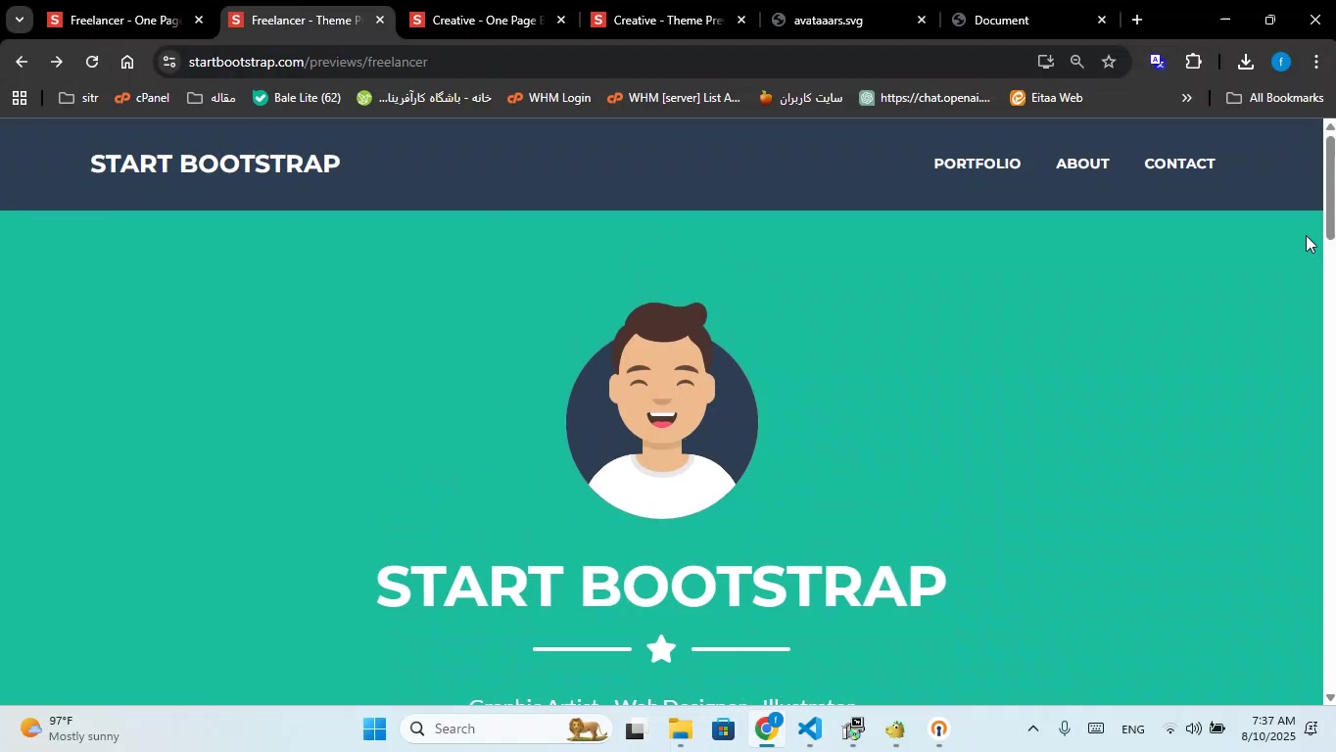This screenshot has height=752, width=1336.
Task: Open the Windows Start menu
Action: pyautogui.click(x=375, y=728)
